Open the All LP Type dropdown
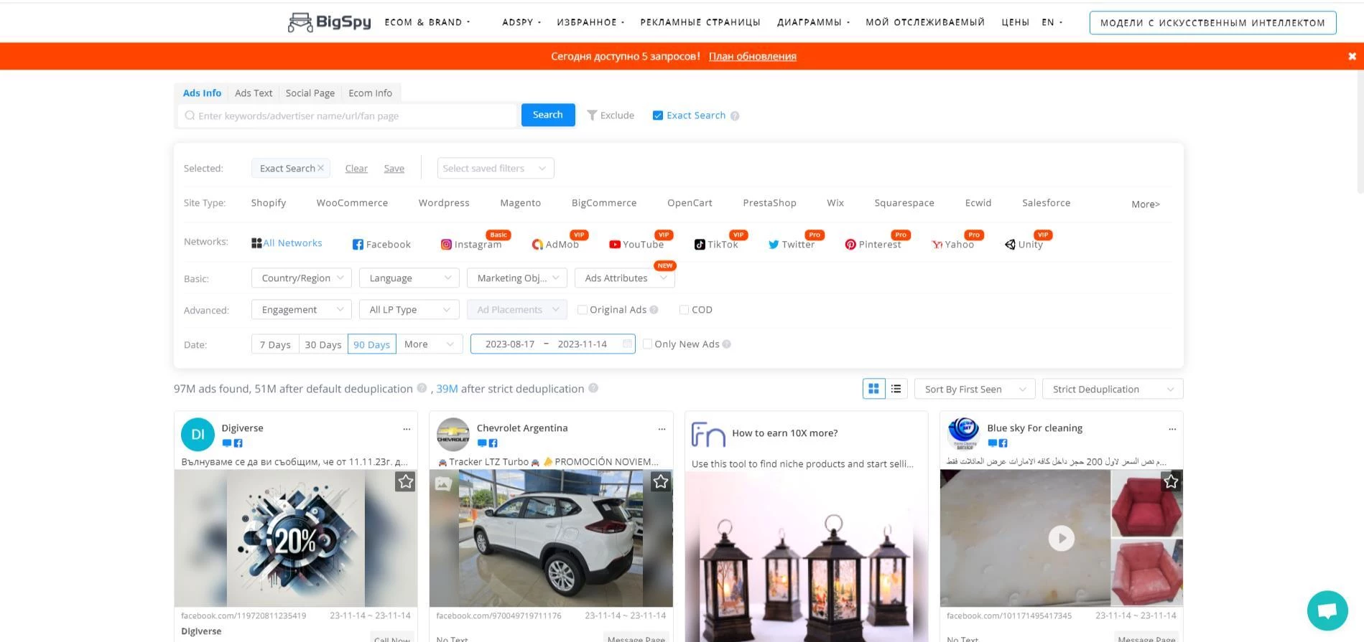This screenshot has width=1364, height=642. coord(409,310)
